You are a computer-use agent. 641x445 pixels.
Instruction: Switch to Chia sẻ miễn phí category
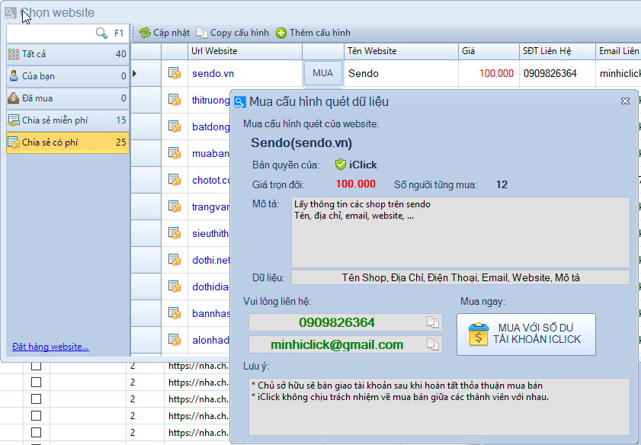[67, 120]
